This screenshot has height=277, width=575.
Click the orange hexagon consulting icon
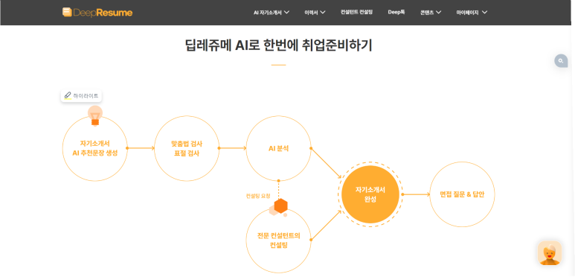click(280, 206)
